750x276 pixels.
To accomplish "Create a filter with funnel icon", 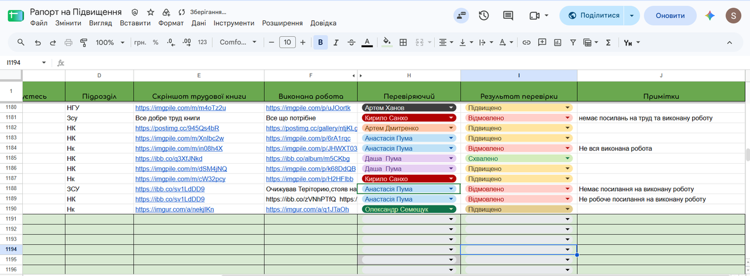I will click(x=572, y=42).
